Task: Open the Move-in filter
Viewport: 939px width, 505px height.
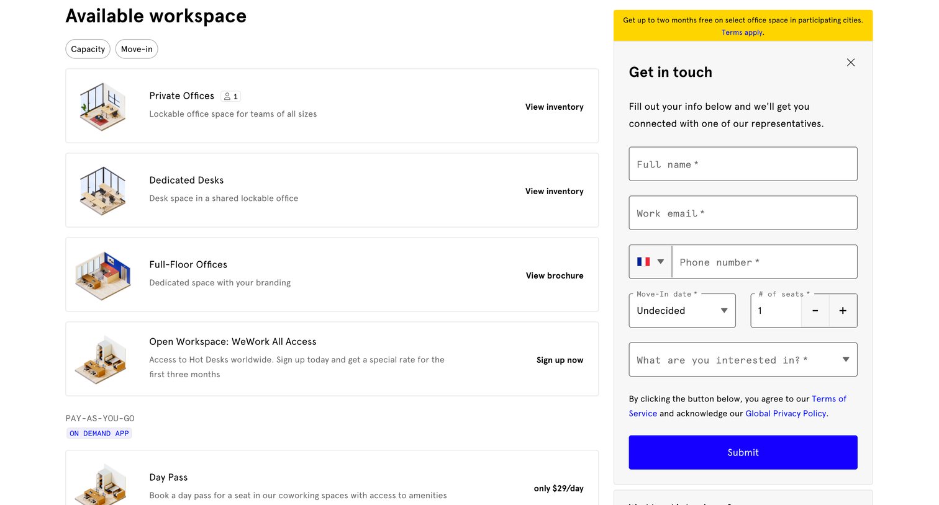Action: point(137,49)
